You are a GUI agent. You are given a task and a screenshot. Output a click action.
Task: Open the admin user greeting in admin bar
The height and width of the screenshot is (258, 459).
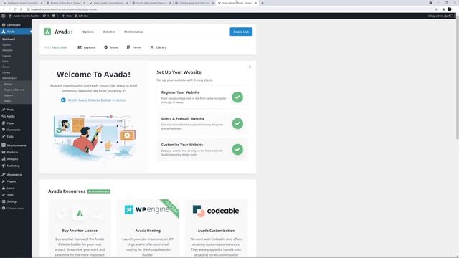pyautogui.click(x=442, y=16)
